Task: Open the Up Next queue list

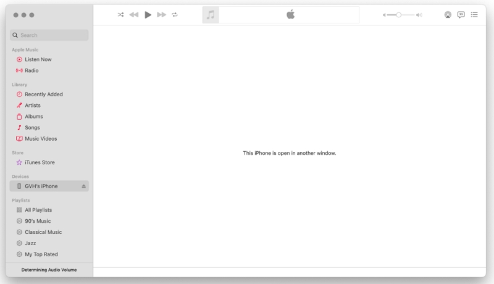Action: 474,14
